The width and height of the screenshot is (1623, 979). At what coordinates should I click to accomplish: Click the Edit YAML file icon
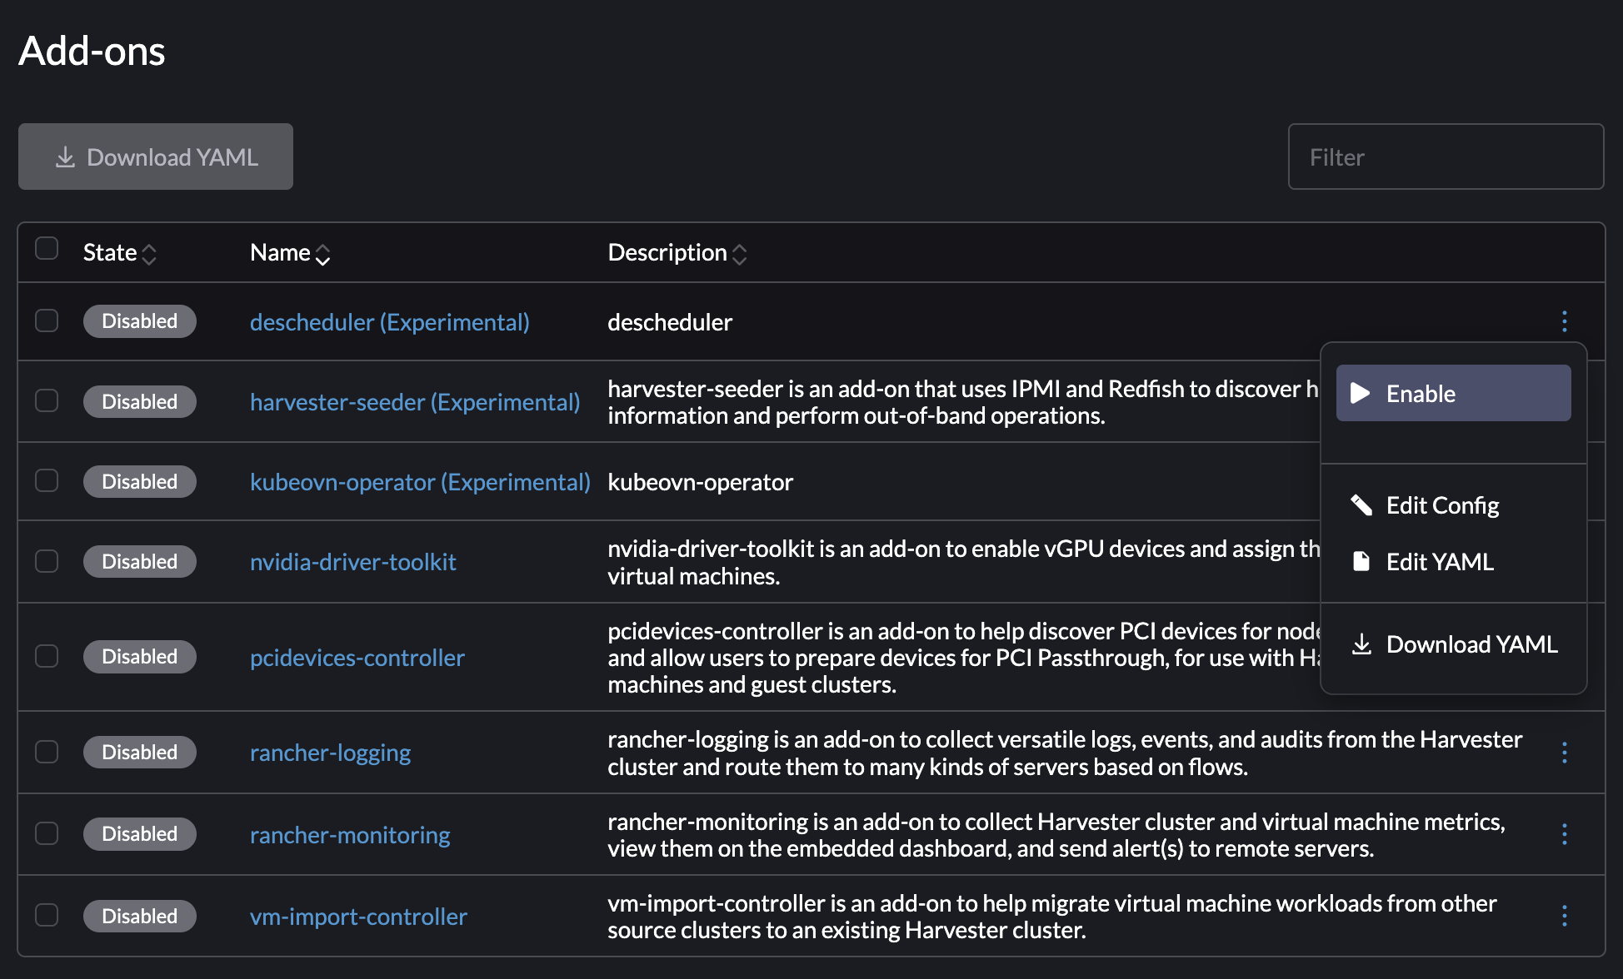pos(1361,562)
